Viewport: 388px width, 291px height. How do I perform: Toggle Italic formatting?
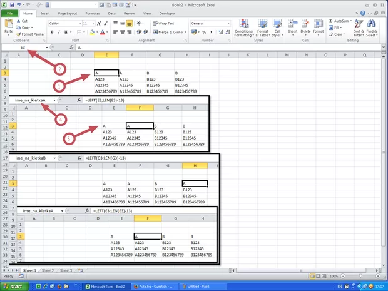point(59,32)
